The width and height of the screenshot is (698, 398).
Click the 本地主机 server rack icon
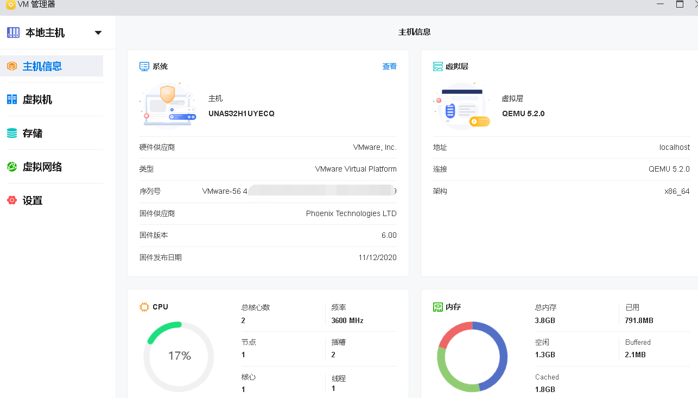tap(13, 33)
